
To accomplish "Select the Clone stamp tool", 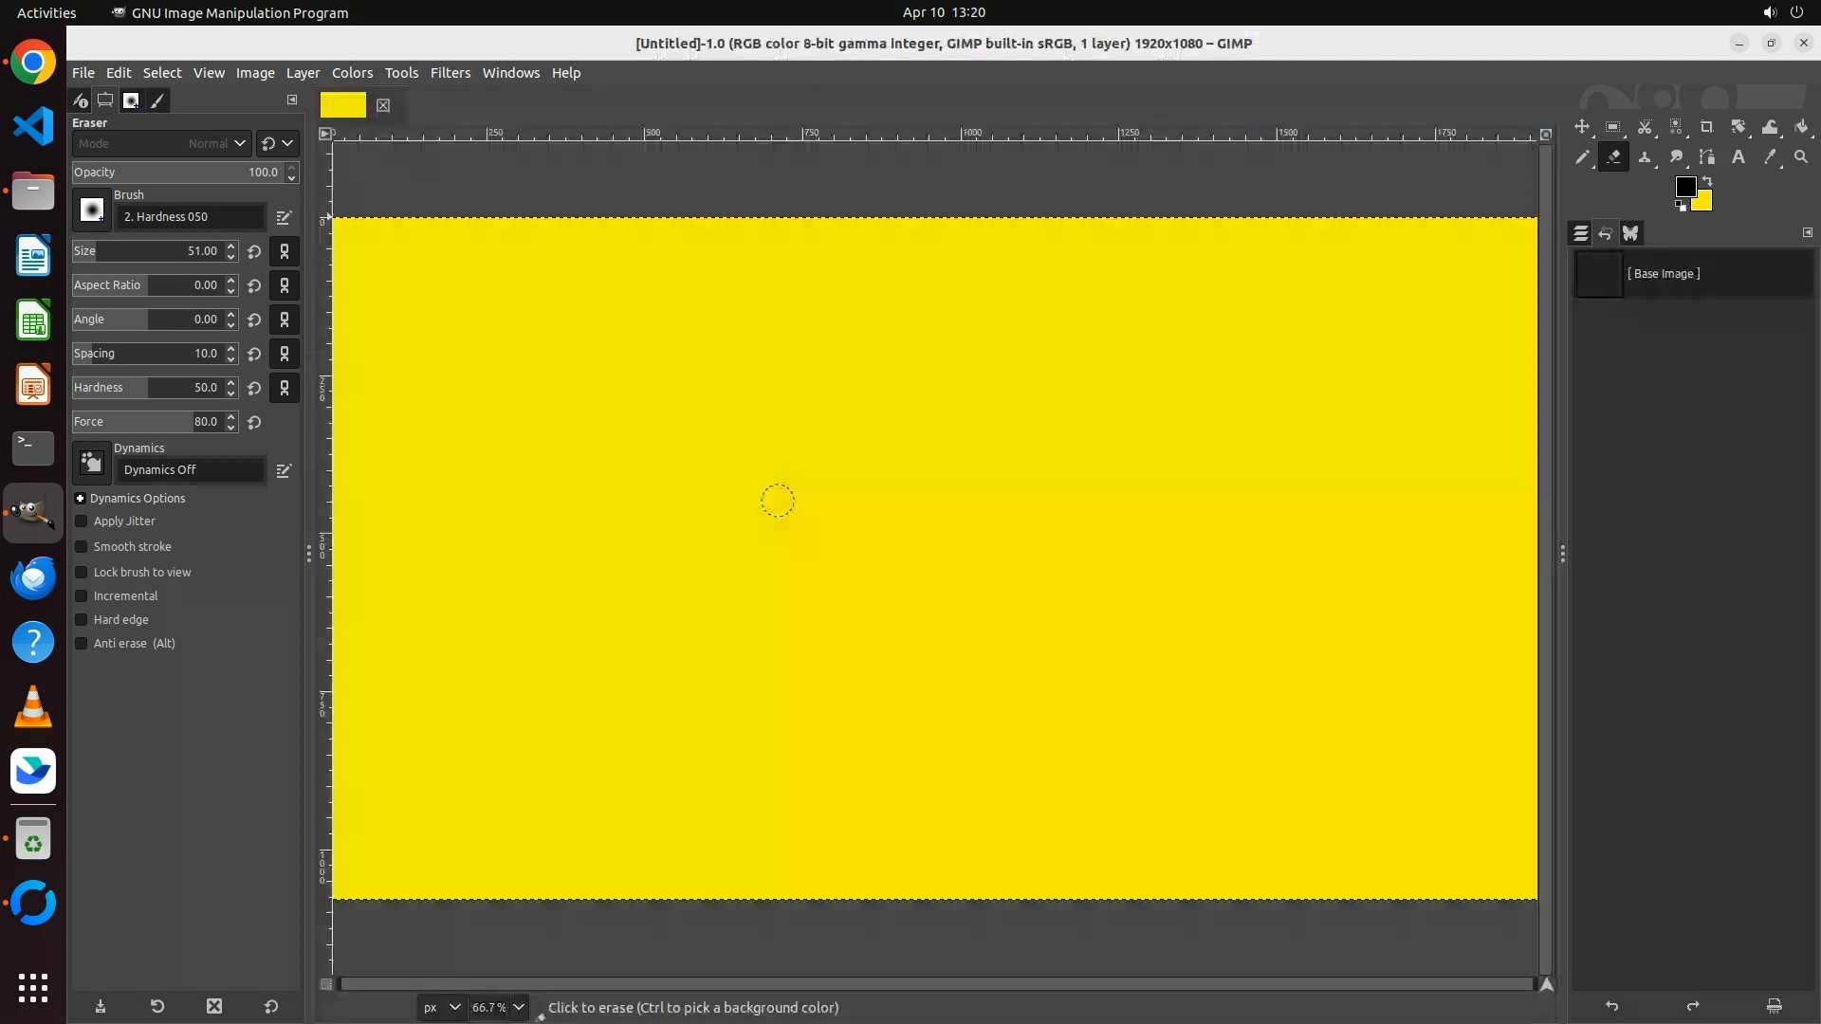I will point(1645,157).
